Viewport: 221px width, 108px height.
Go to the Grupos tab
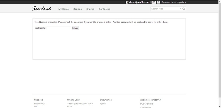point(77,9)
